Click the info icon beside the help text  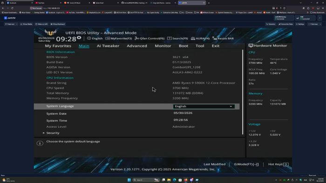pos(40,143)
